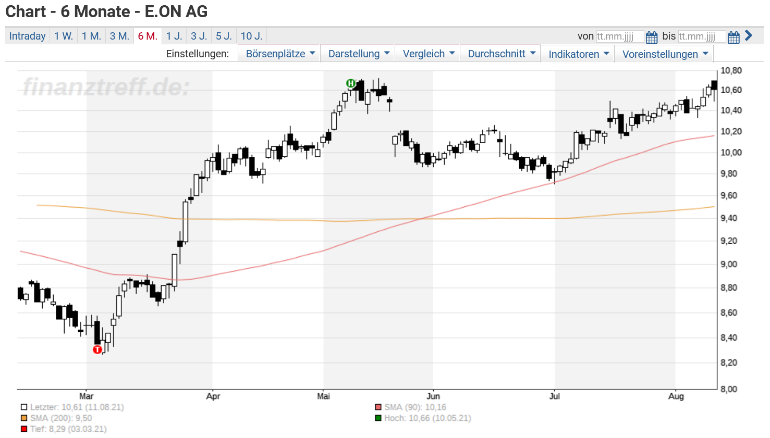Focus the 'bis' end date input field
Image resolution: width=770 pixels, height=438 pixels.
coord(702,36)
